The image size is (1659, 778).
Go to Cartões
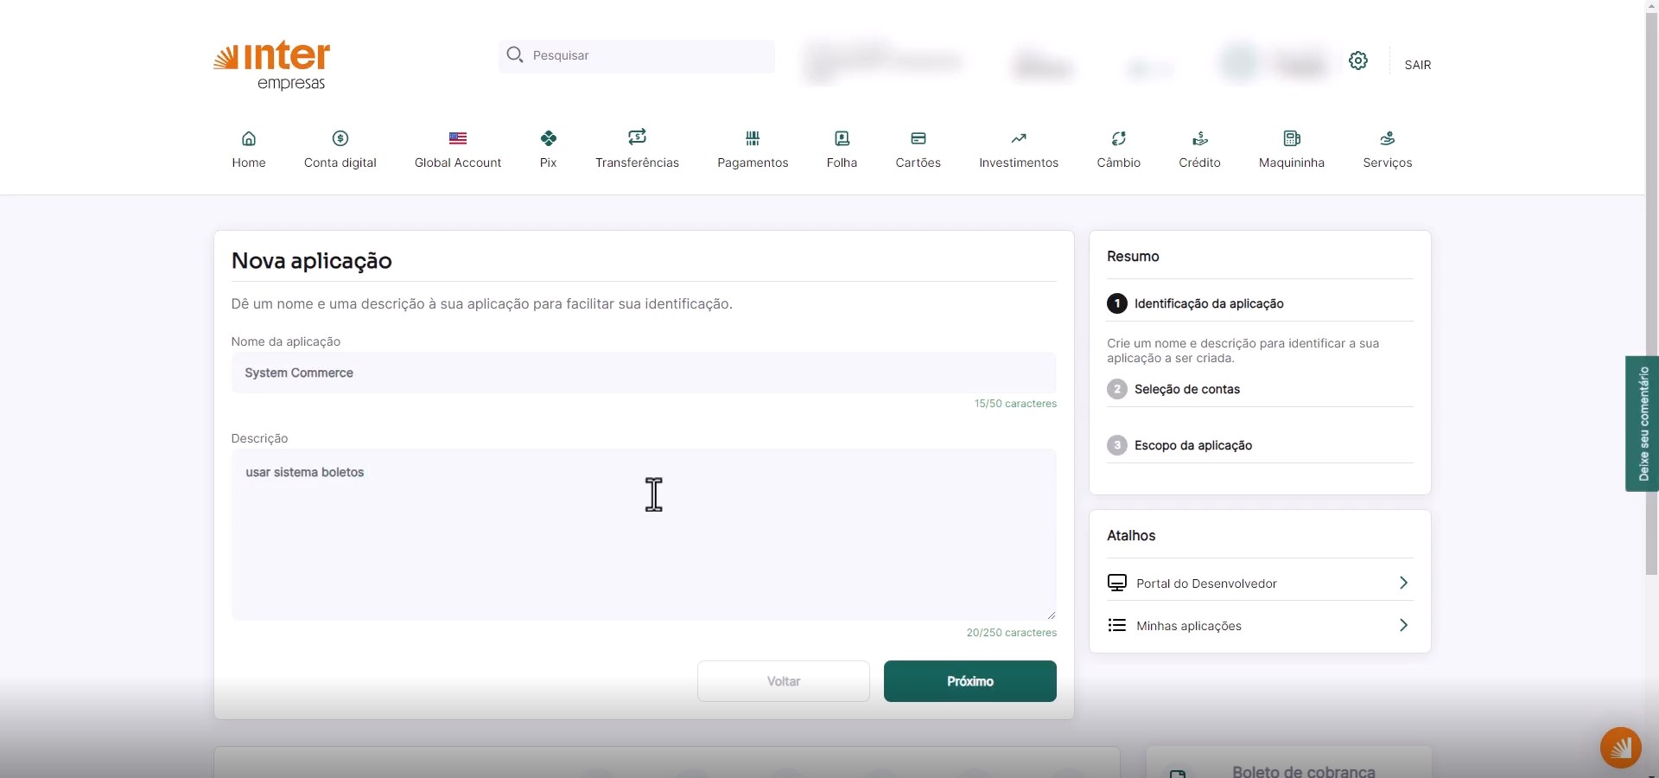point(918,149)
